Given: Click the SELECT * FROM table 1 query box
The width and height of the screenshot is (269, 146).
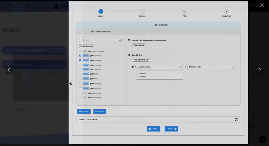Looking at the screenshot, I should 158,119.
